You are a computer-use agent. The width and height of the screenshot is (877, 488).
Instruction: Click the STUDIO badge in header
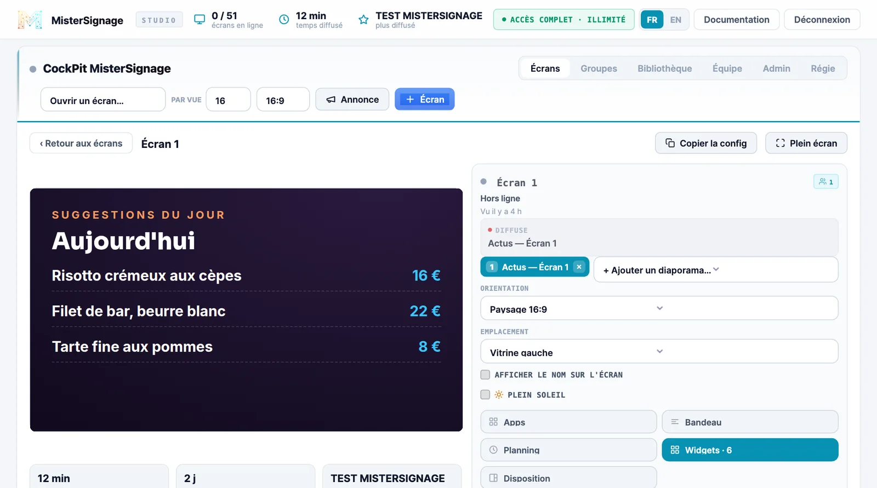pos(159,20)
